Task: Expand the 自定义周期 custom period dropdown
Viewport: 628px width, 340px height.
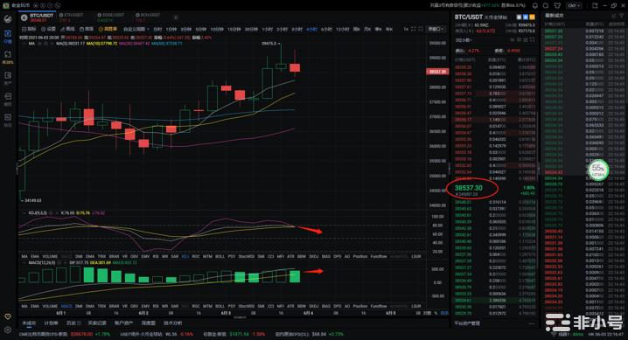Action: (136, 29)
